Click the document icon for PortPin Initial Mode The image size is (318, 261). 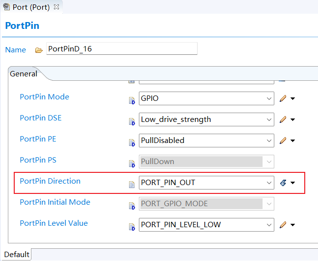click(x=132, y=206)
